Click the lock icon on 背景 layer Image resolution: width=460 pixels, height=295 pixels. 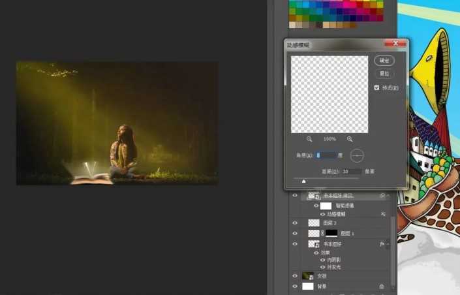(x=382, y=286)
